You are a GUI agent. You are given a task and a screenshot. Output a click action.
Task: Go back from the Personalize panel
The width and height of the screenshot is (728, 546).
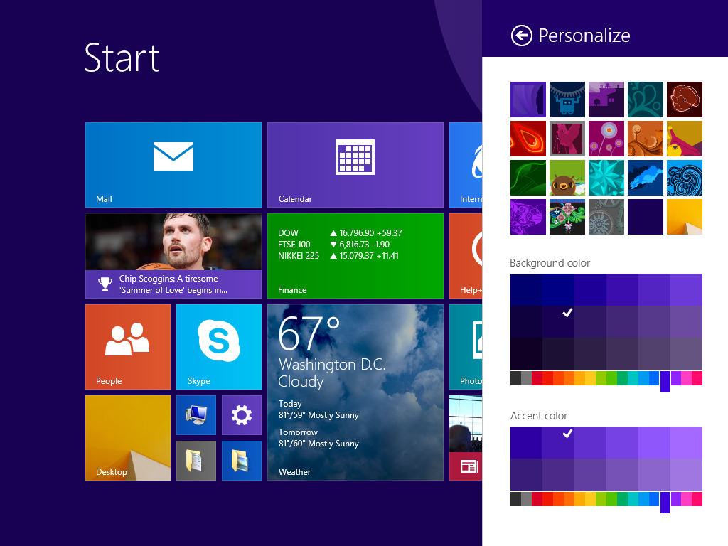tap(521, 35)
